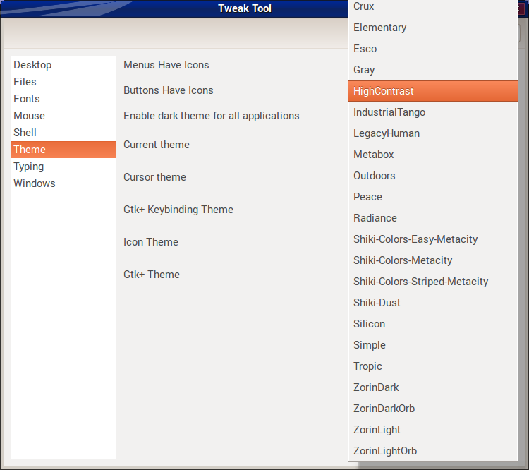Pick the LegacyHuman theme
The image size is (529, 470).
387,133
